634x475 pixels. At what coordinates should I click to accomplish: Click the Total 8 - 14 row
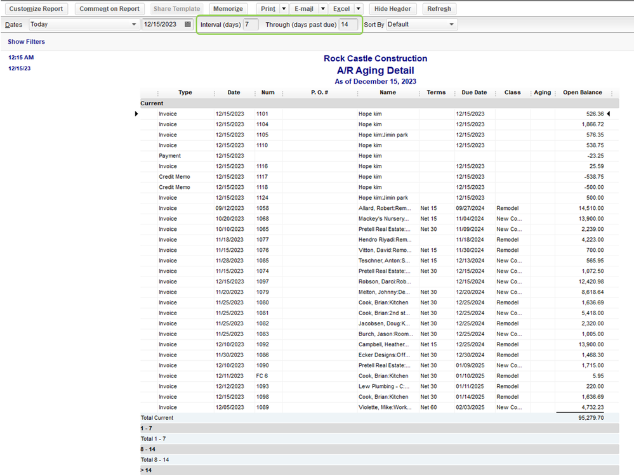(x=380, y=460)
